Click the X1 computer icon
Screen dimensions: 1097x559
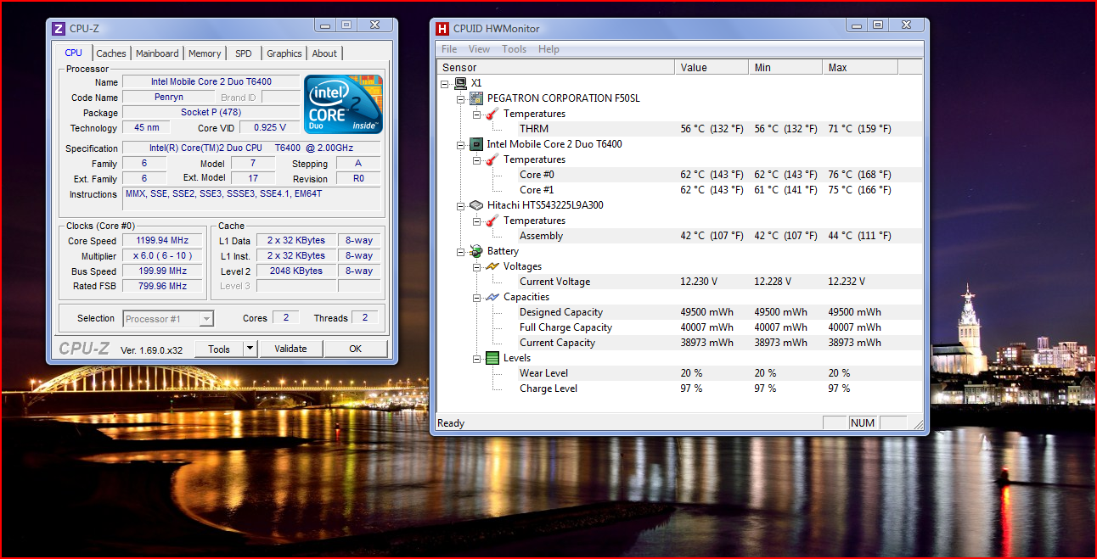tap(460, 83)
